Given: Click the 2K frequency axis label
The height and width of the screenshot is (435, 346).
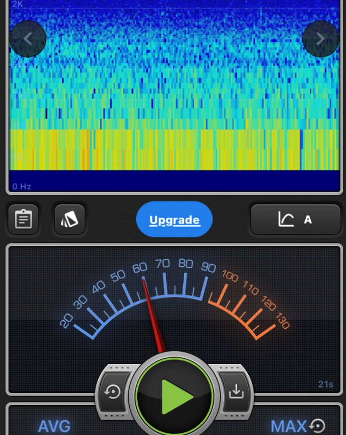Looking at the screenshot, I should [17, 4].
